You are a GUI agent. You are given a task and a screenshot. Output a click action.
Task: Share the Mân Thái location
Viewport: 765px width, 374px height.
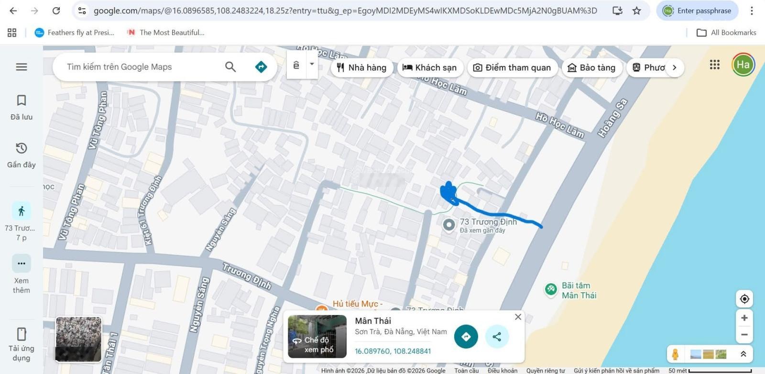click(497, 337)
